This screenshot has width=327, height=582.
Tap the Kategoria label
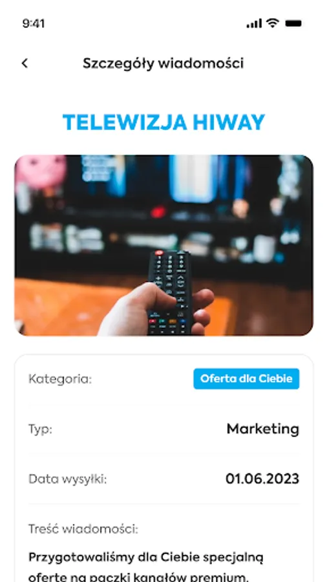(60, 380)
